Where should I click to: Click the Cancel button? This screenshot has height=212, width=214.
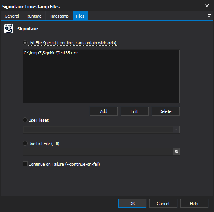point(163,203)
